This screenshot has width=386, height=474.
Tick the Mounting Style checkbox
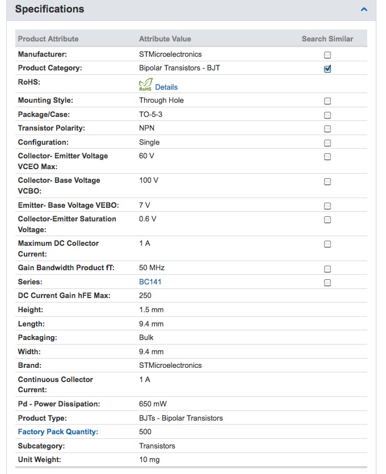click(328, 101)
